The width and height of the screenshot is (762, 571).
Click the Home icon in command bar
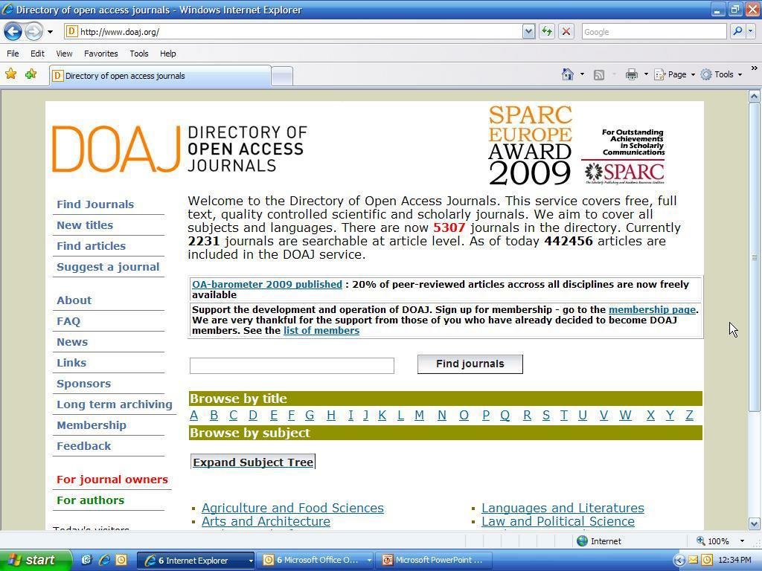coord(567,74)
